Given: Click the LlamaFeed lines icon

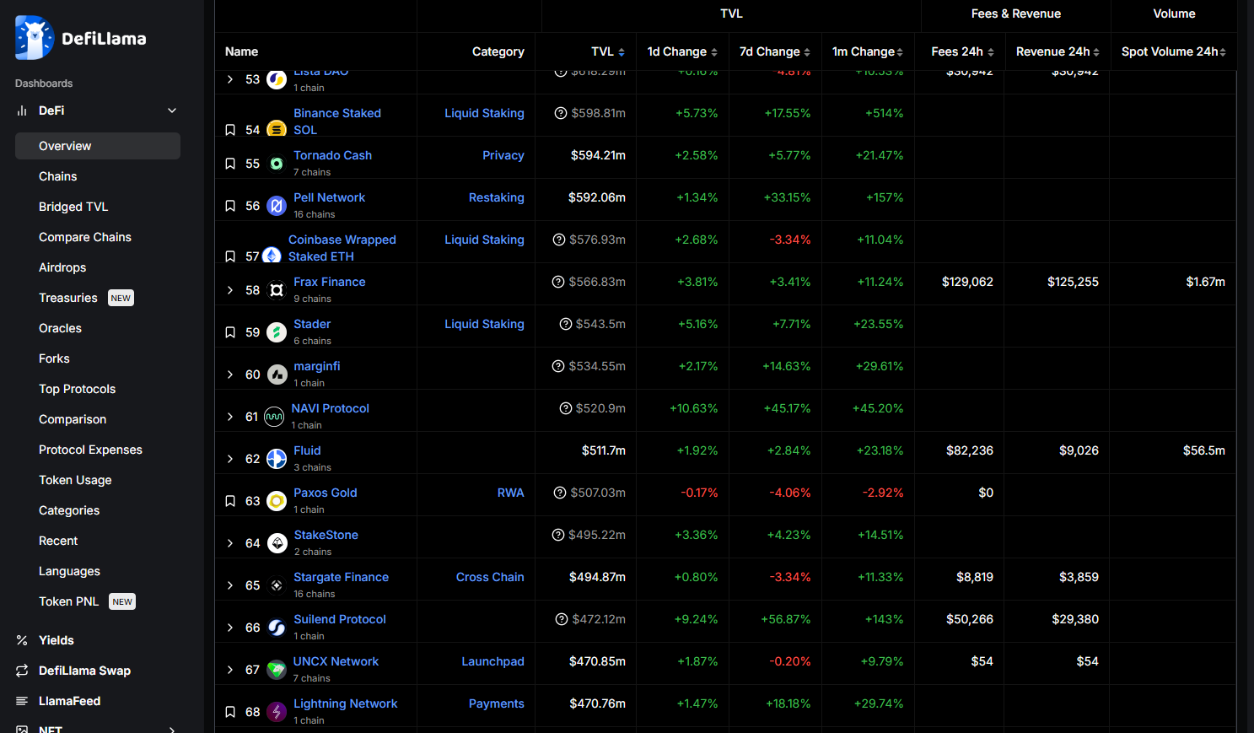Looking at the screenshot, I should [x=22, y=701].
